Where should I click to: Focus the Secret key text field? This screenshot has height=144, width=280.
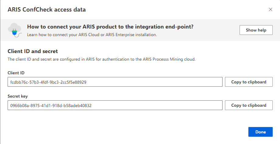point(115,105)
